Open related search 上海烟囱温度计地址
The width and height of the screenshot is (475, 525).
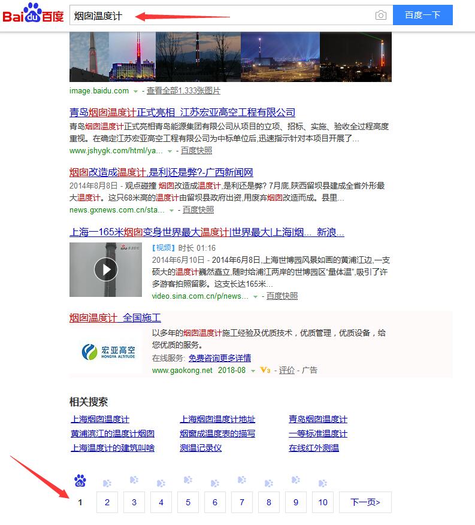point(217,419)
